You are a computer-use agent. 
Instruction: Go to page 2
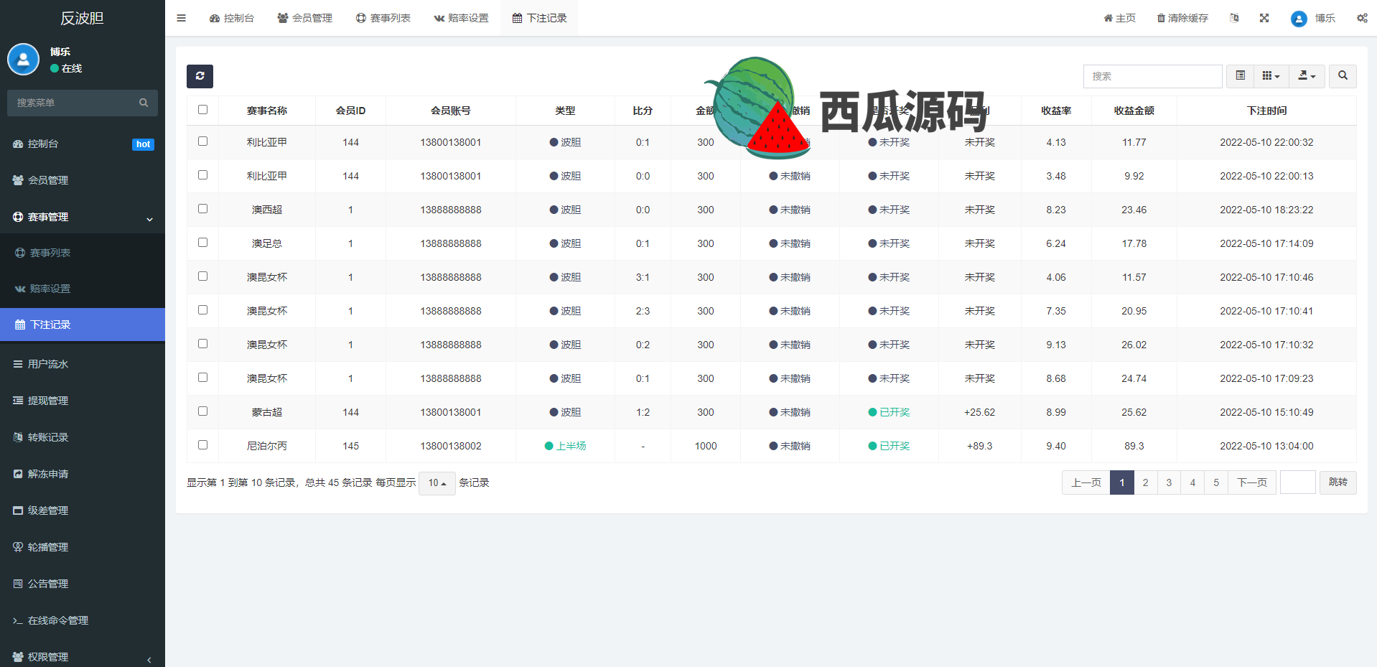[1145, 482]
